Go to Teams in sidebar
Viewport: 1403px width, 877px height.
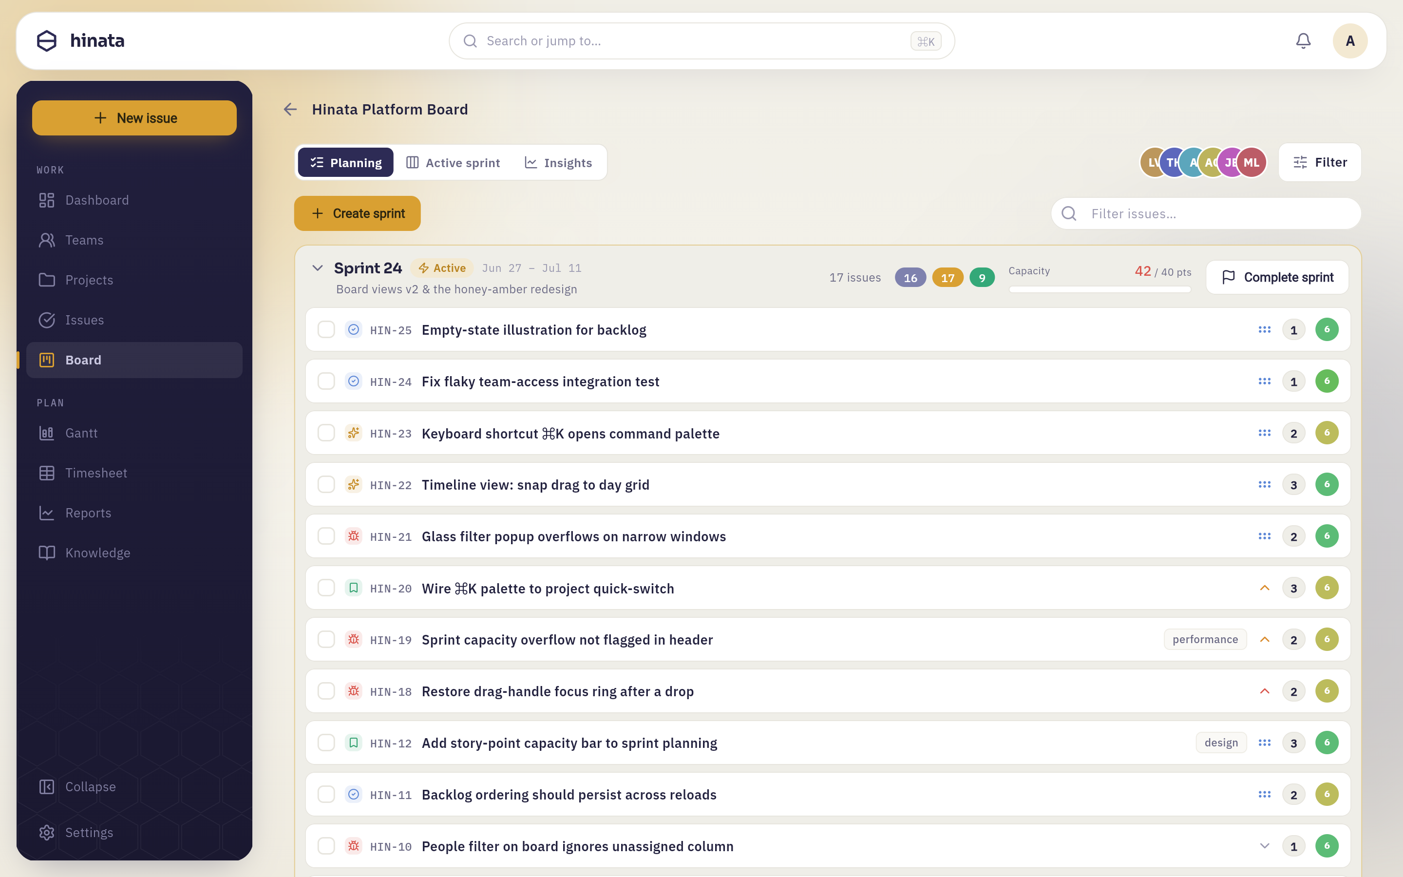coord(134,240)
